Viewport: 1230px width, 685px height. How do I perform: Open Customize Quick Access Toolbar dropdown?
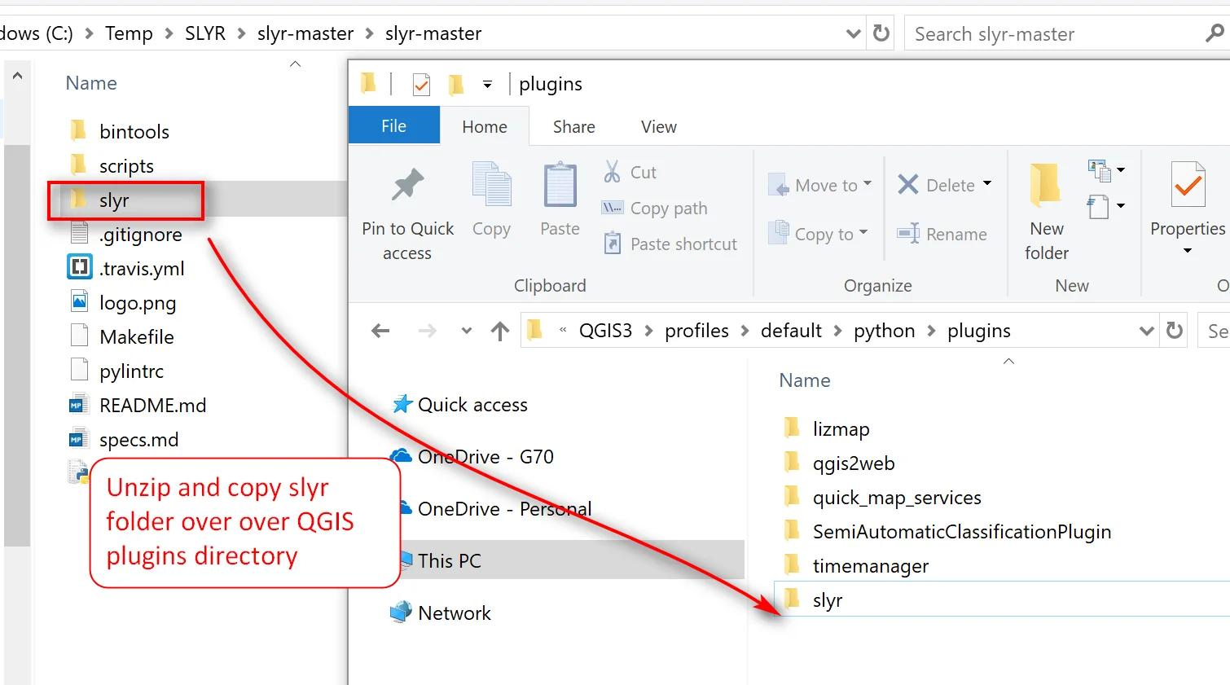(487, 85)
